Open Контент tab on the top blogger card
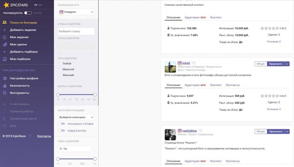Screen dimensions: 294x167 click(216, 17)
